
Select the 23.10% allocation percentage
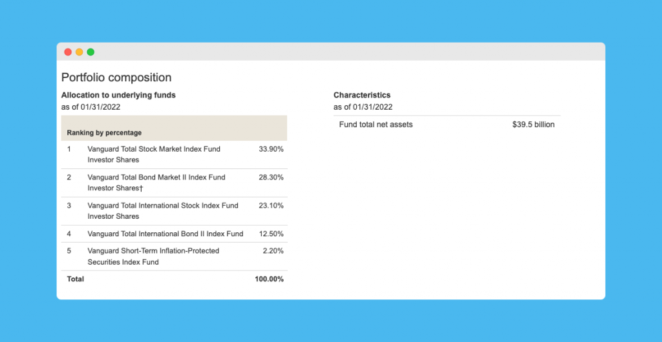click(271, 206)
